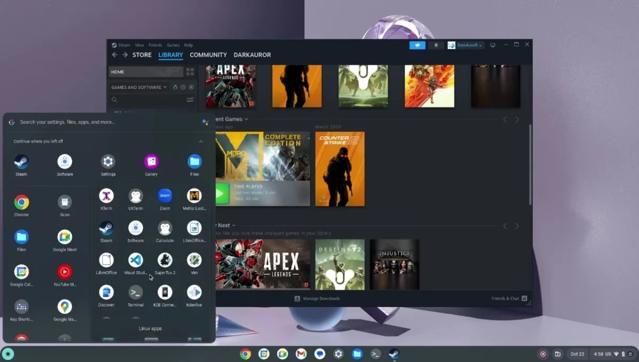Open Vim in the Linux apps folder
Image resolution: width=639 pixels, height=362 pixels.
[194, 260]
